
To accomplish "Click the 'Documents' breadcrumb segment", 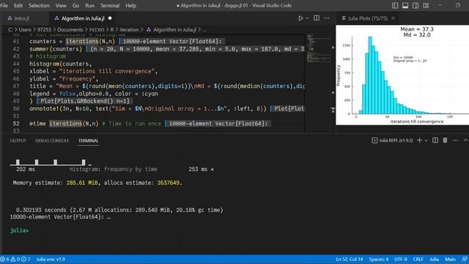I will point(70,29).
